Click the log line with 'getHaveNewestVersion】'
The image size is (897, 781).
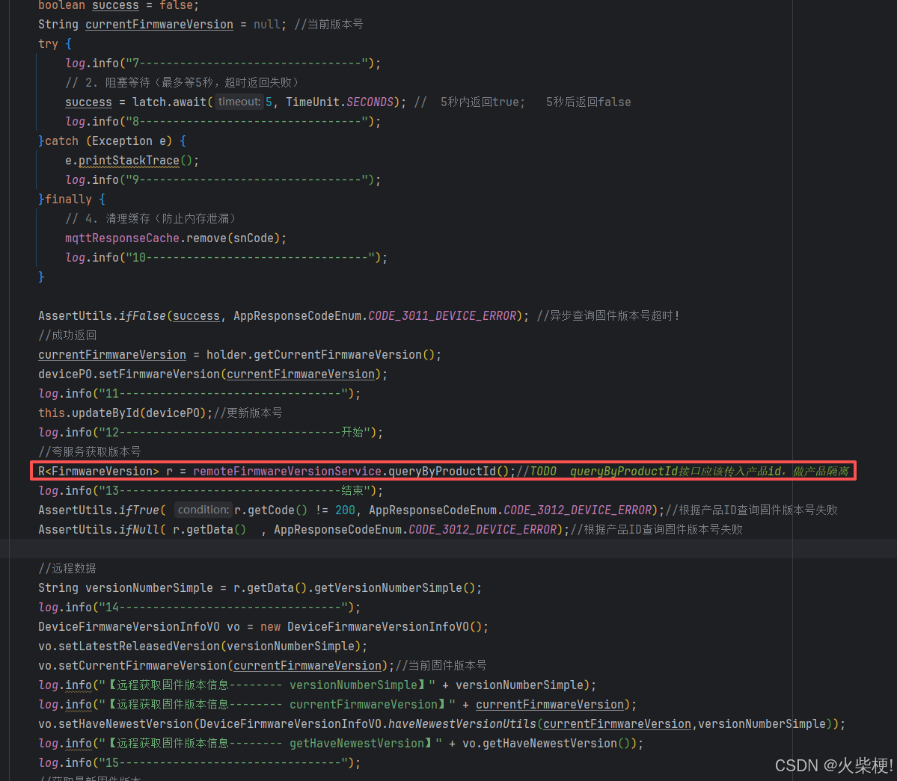point(341,744)
